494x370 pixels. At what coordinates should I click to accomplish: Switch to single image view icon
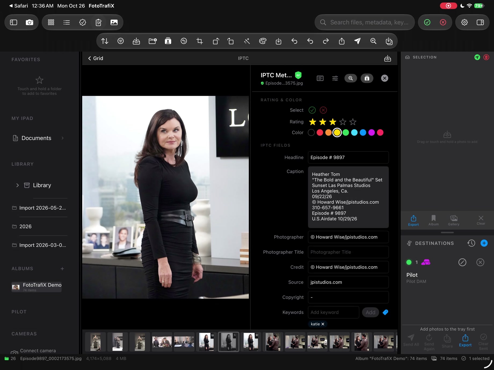(114, 22)
